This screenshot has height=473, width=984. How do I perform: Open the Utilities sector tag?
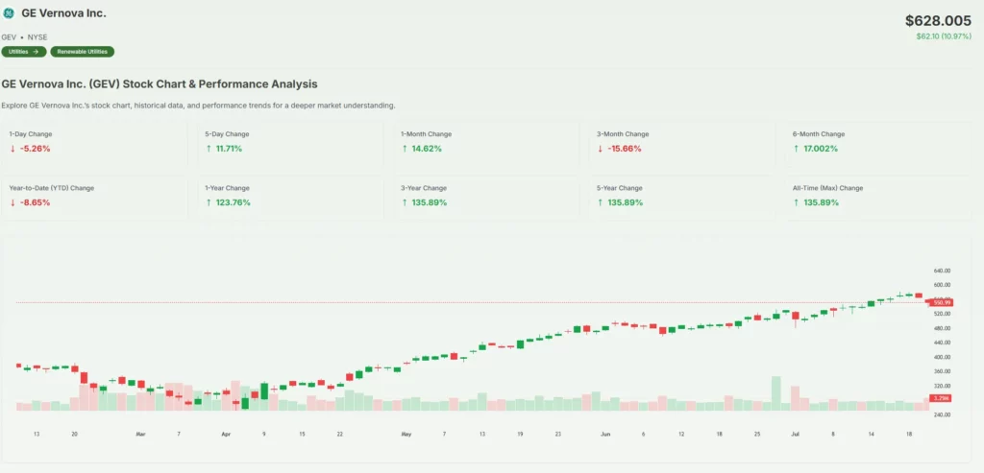pyautogui.click(x=24, y=52)
